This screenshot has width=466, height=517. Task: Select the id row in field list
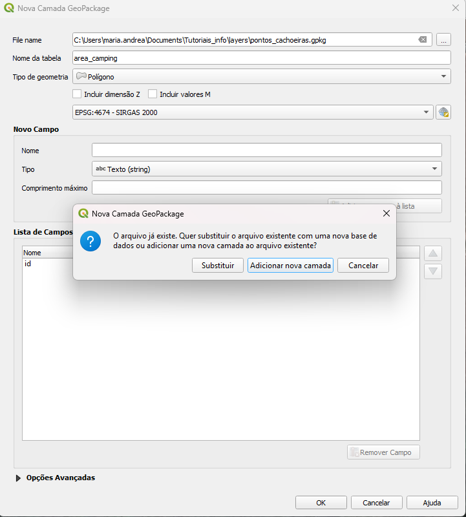[28, 264]
